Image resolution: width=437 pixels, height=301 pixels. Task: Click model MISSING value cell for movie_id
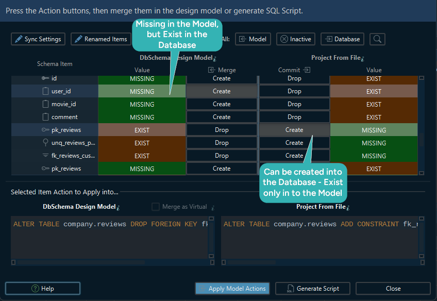(x=142, y=104)
